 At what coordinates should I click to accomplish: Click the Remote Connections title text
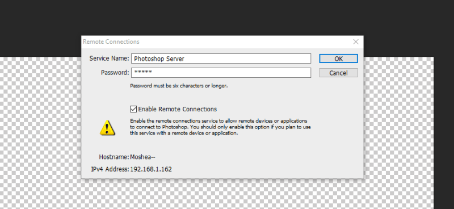click(x=111, y=41)
